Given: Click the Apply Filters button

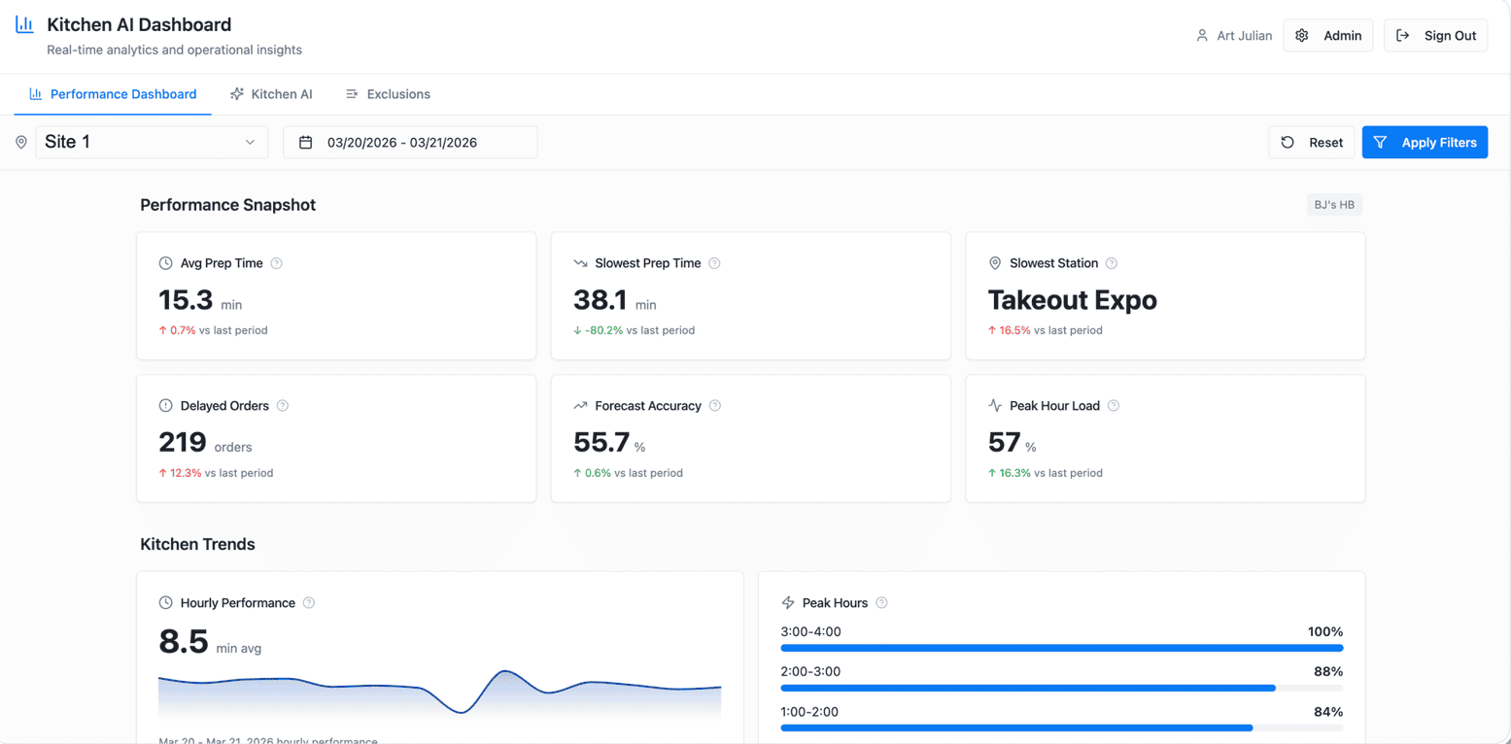Looking at the screenshot, I should pos(1425,143).
